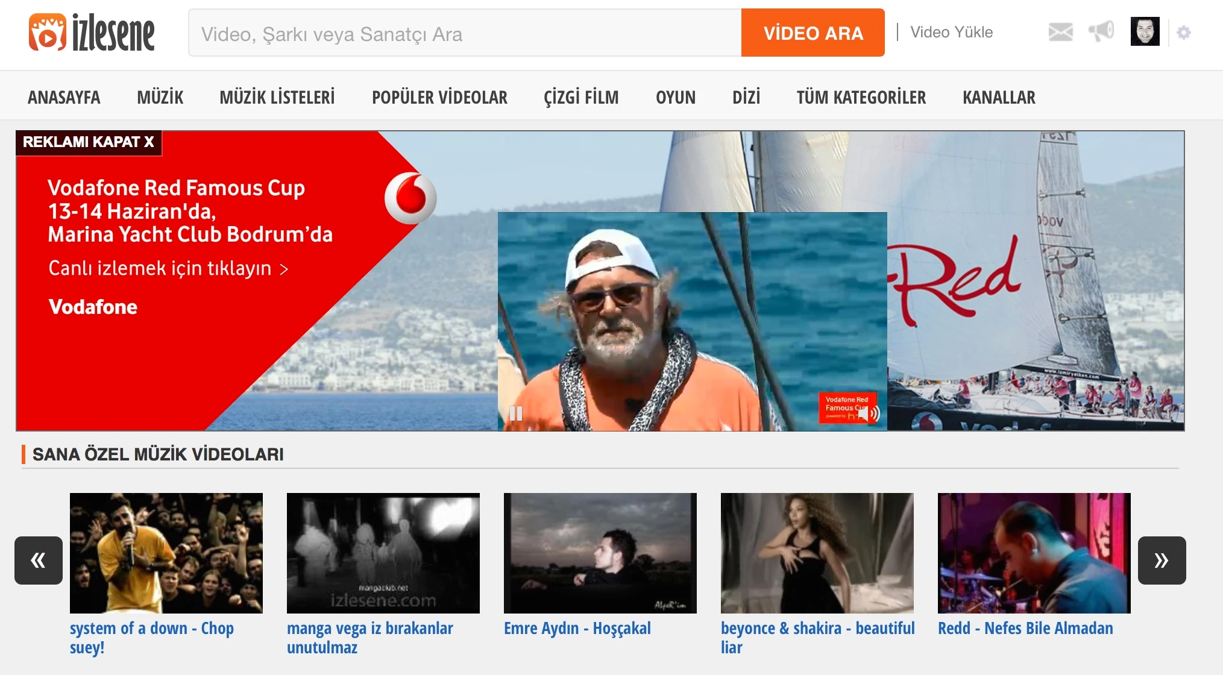Viewport: 1223px width, 675px height.
Task: Open manga vega iz bırakanlar thumbnail
Action: coord(383,553)
